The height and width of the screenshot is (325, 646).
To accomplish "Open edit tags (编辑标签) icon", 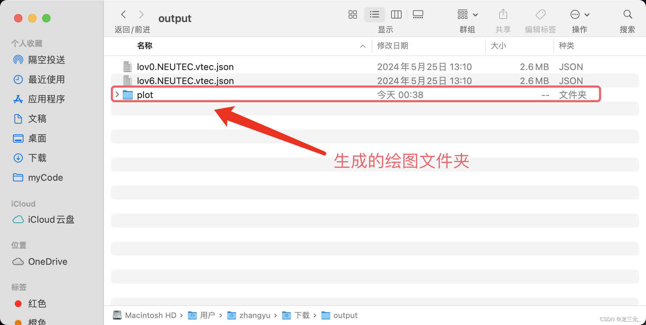I will point(540,14).
